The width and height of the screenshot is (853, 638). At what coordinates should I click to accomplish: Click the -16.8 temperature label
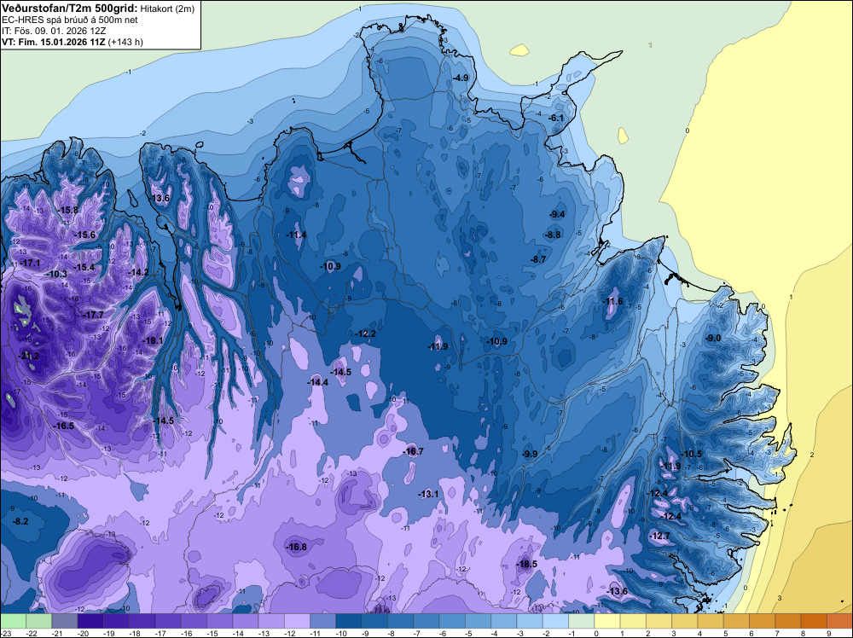tap(297, 548)
